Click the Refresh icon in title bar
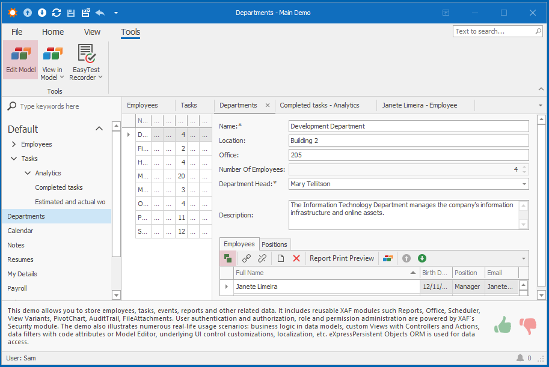549x367 pixels. click(57, 13)
